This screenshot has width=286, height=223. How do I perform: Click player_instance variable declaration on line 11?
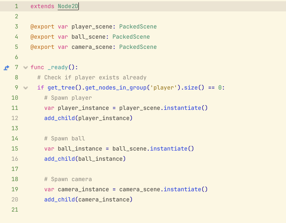pos(83,108)
